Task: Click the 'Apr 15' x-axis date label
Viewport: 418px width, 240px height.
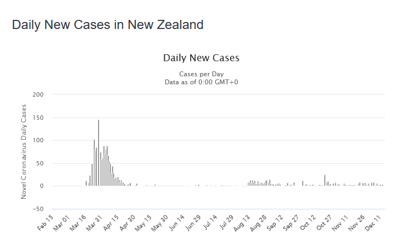Action: click(111, 223)
